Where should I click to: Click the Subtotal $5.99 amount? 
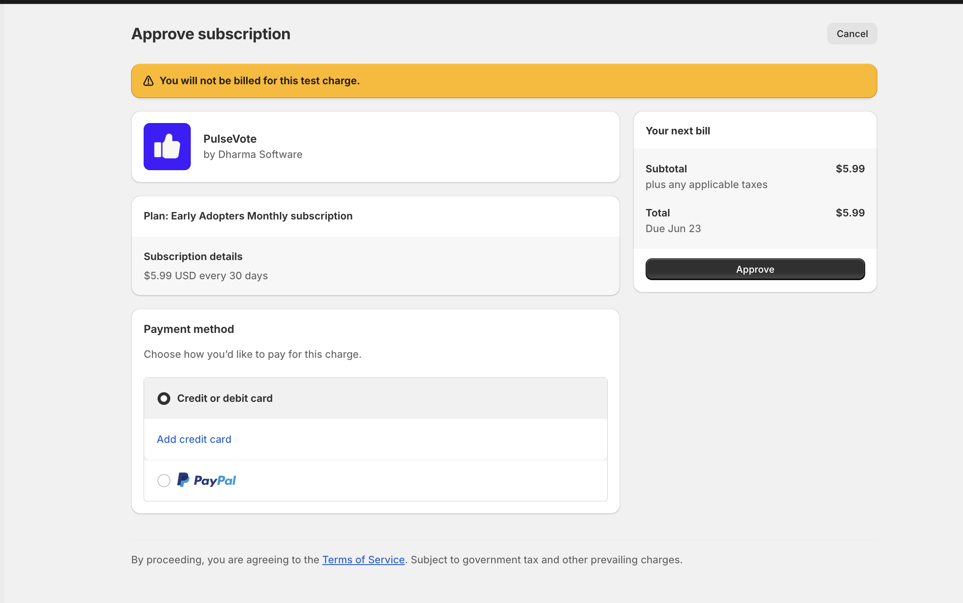(850, 169)
